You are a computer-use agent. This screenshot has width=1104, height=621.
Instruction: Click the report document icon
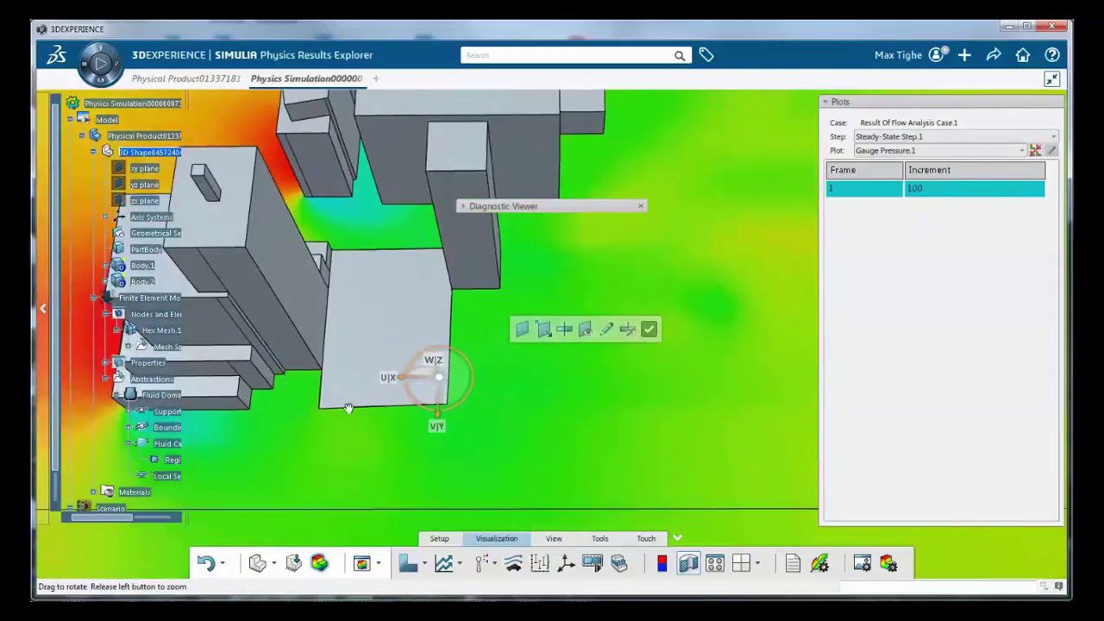(x=793, y=563)
